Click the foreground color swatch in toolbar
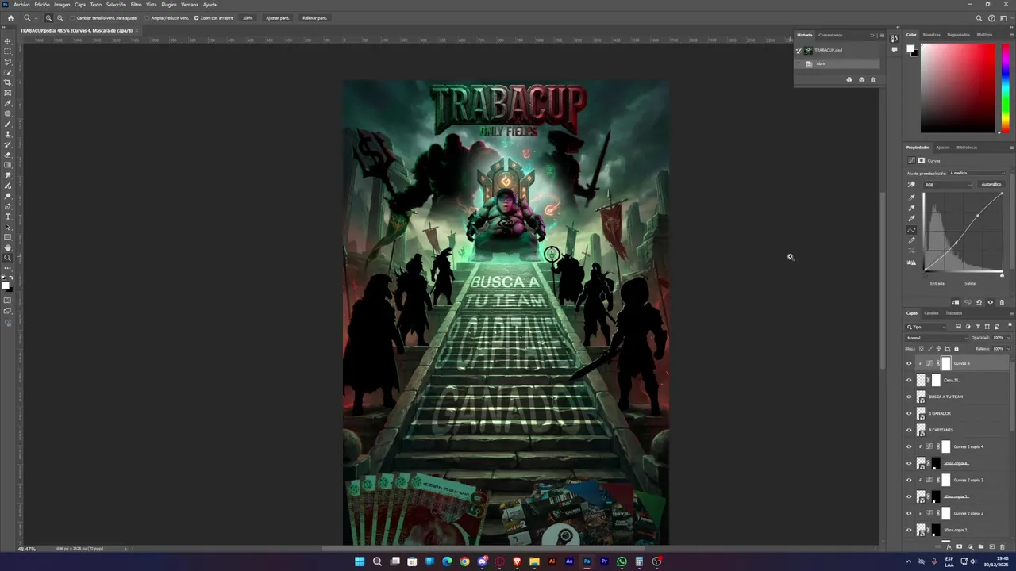This screenshot has height=571, width=1016. 6,285
